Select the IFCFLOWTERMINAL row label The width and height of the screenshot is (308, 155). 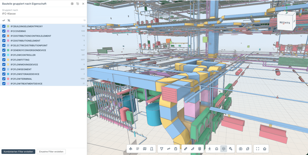coord(21,79)
